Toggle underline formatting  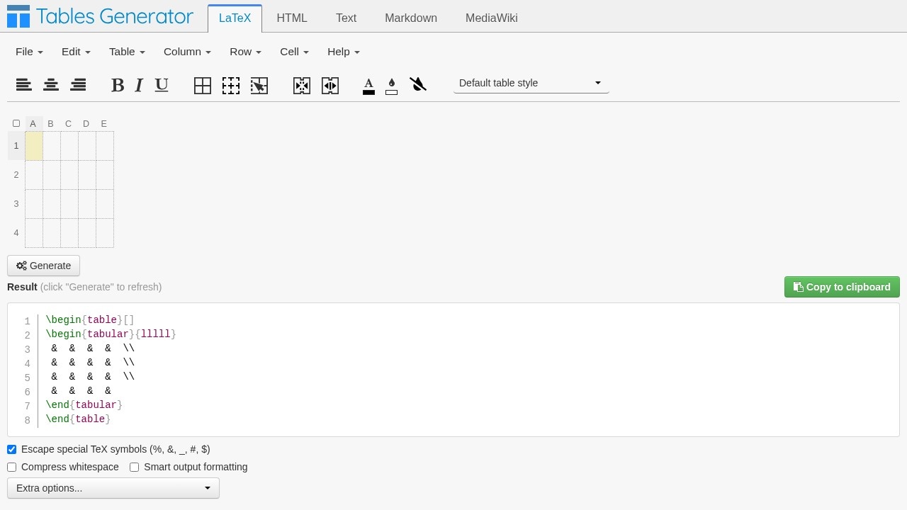coord(162,86)
